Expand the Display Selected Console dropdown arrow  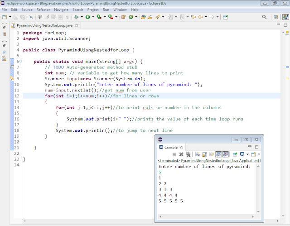coord(247,154)
